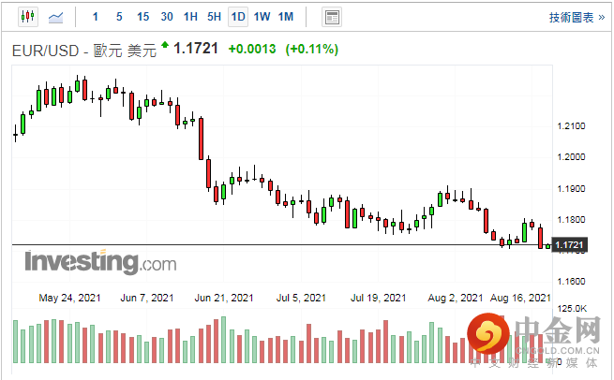Image resolution: width=614 pixels, height=380 pixels.
Task: Switch to the 1M monthly timeframe
Action: pos(286,17)
